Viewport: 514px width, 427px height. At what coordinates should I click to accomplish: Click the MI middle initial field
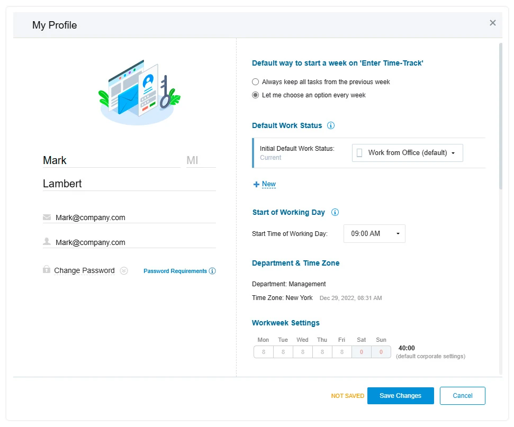click(x=201, y=160)
